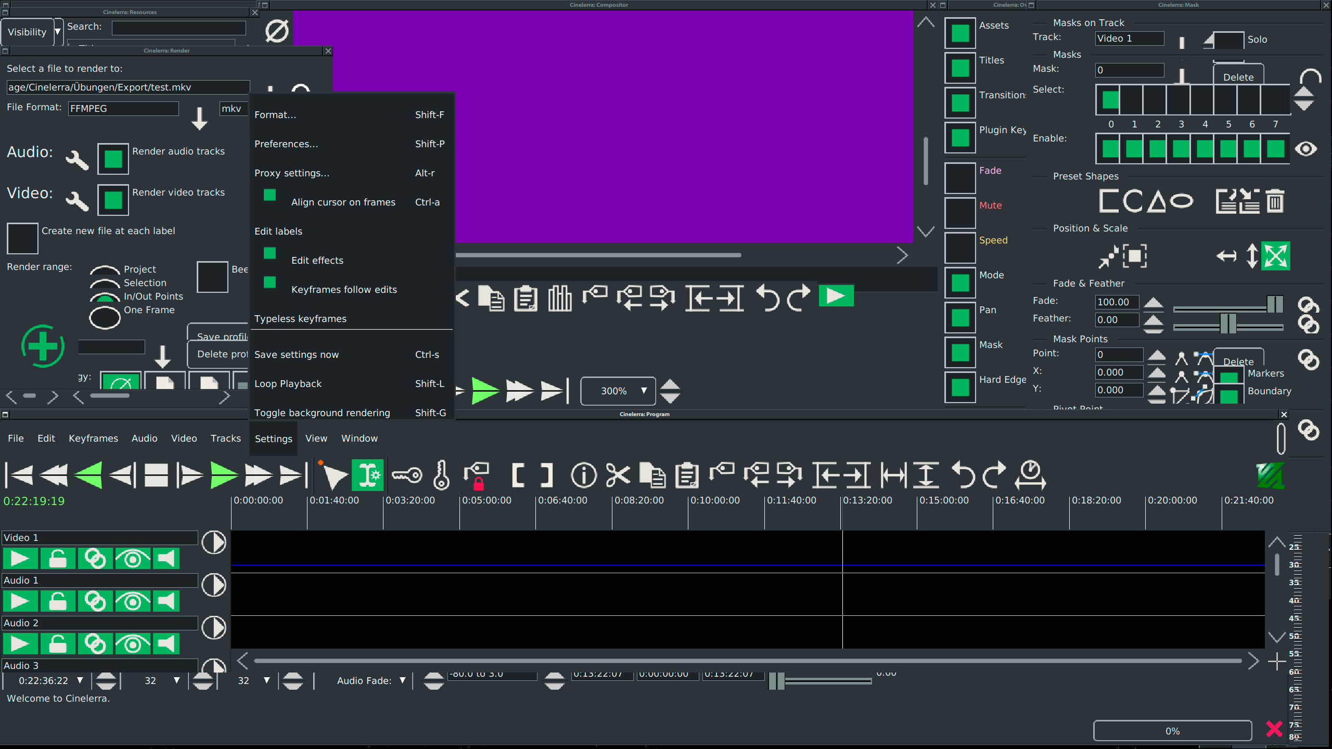Choose Preferences... from Settings menu
The width and height of the screenshot is (1332, 749).
pos(286,144)
